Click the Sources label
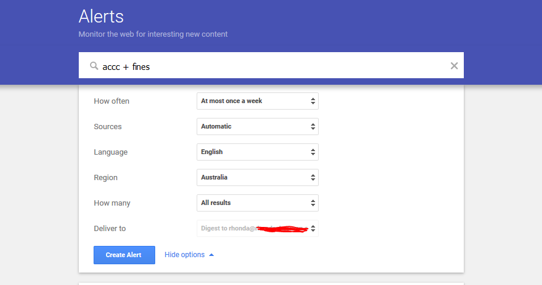The width and height of the screenshot is (542, 285). pyautogui.click(x=108, y=127)
